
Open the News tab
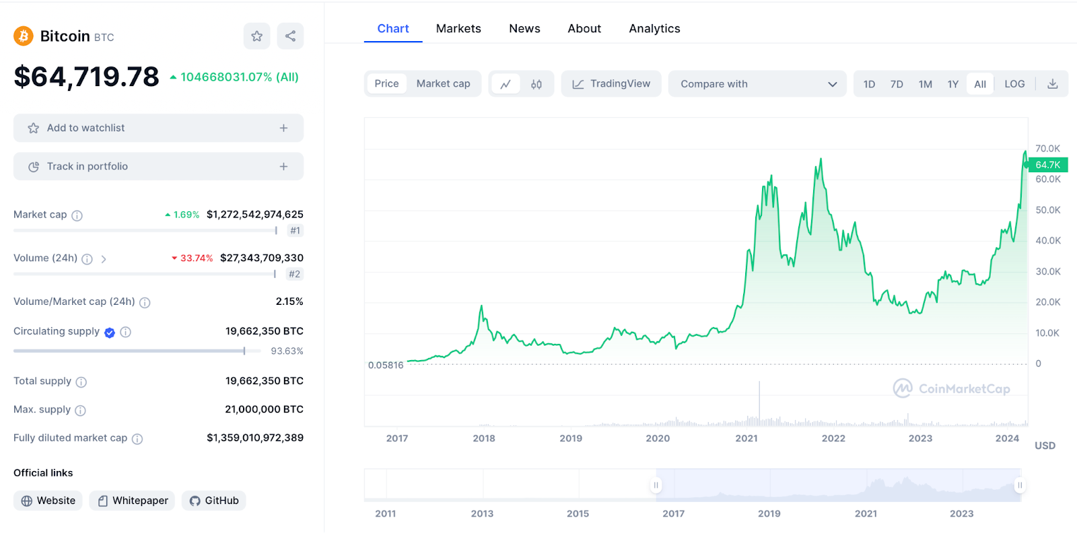click(x=524, y=28)
